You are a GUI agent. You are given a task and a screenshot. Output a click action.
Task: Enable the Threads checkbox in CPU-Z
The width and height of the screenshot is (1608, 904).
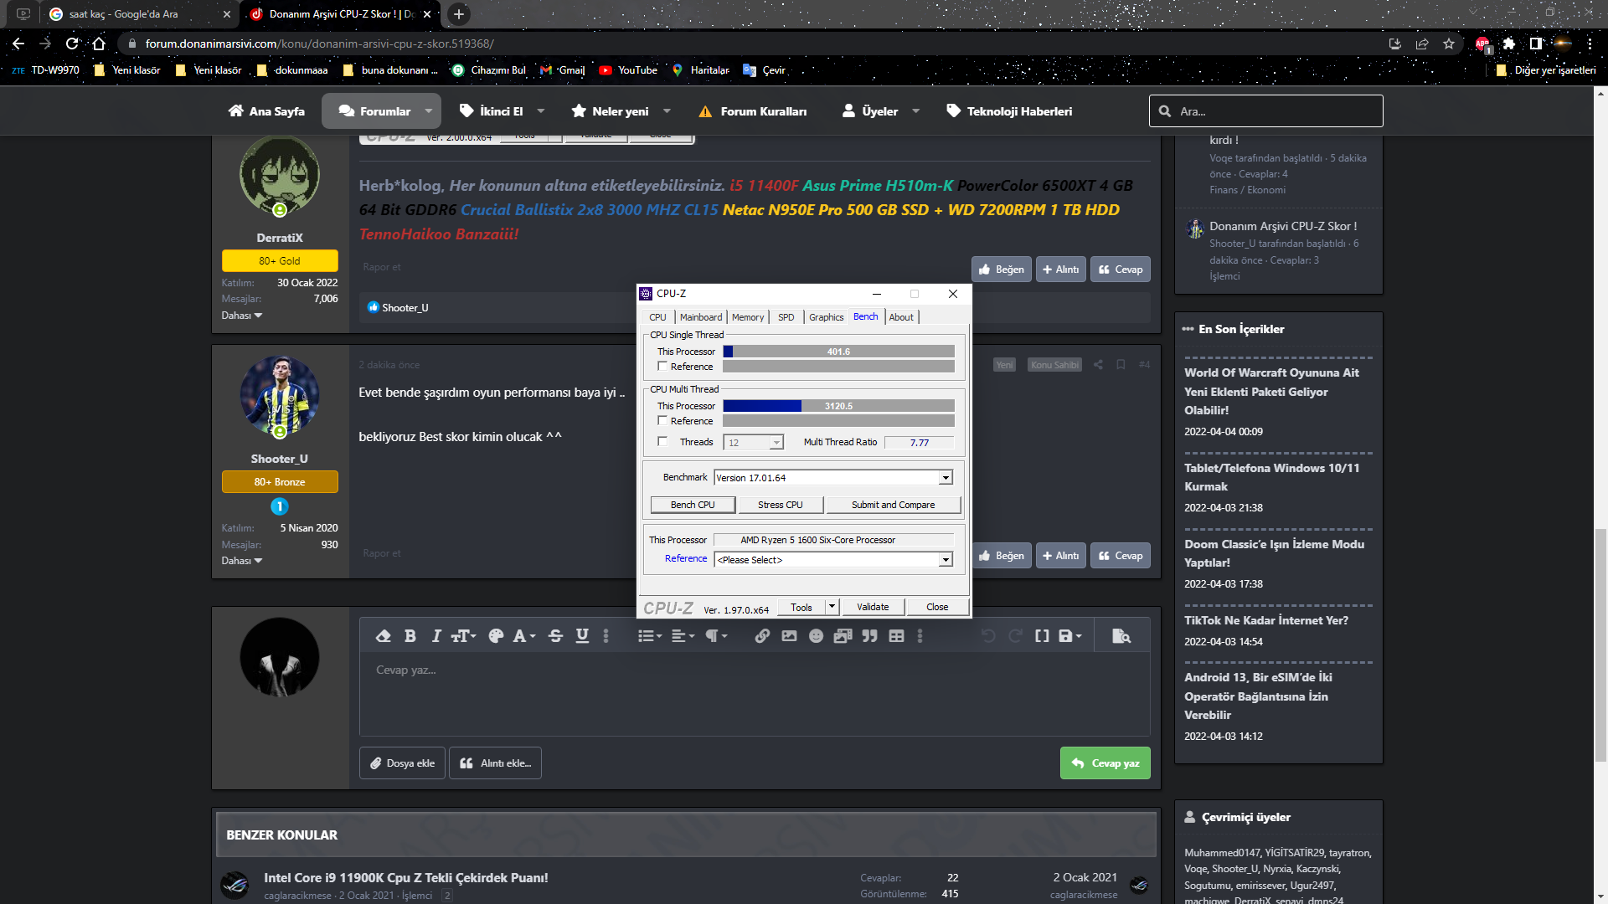pyautogui.click(x=662, y=442)
